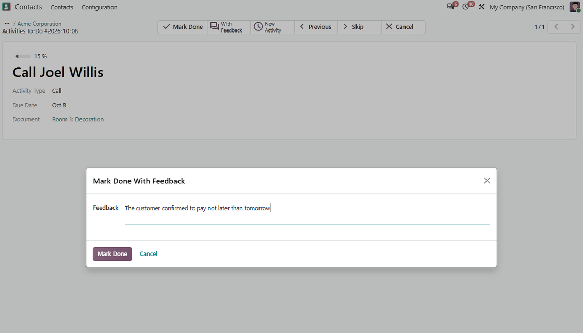Click the 15 % progress bar
The height and width of the screenshot is (333, 583).
[x=23, y=56]
